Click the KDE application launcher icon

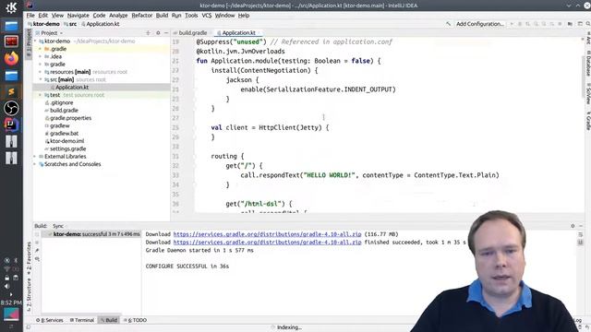(x=11, y=7)
